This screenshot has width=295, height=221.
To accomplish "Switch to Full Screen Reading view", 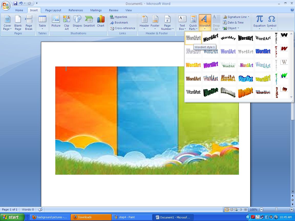I will tap(231, 209).
